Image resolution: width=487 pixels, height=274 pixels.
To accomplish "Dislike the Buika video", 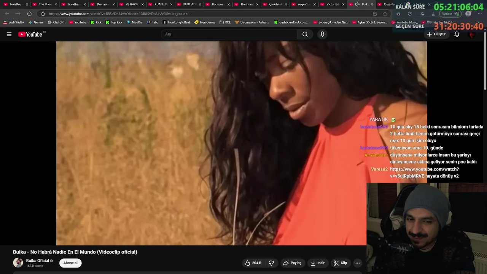I will [271, 263].
